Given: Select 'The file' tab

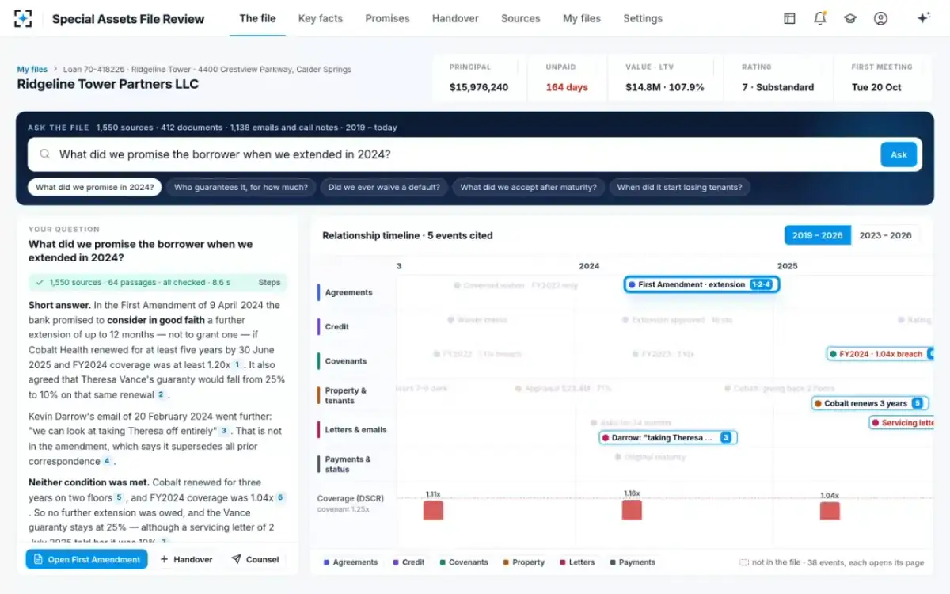Looking at the screenshot, I should [257, 18].
